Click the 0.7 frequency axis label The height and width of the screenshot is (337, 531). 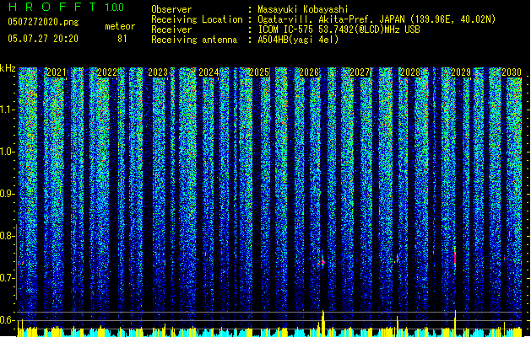(7, 278)
